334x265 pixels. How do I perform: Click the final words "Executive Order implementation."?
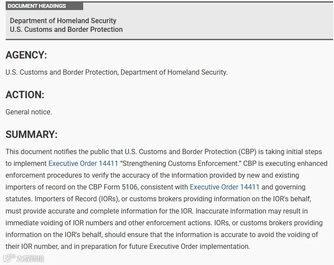click(x=200, y=247)
